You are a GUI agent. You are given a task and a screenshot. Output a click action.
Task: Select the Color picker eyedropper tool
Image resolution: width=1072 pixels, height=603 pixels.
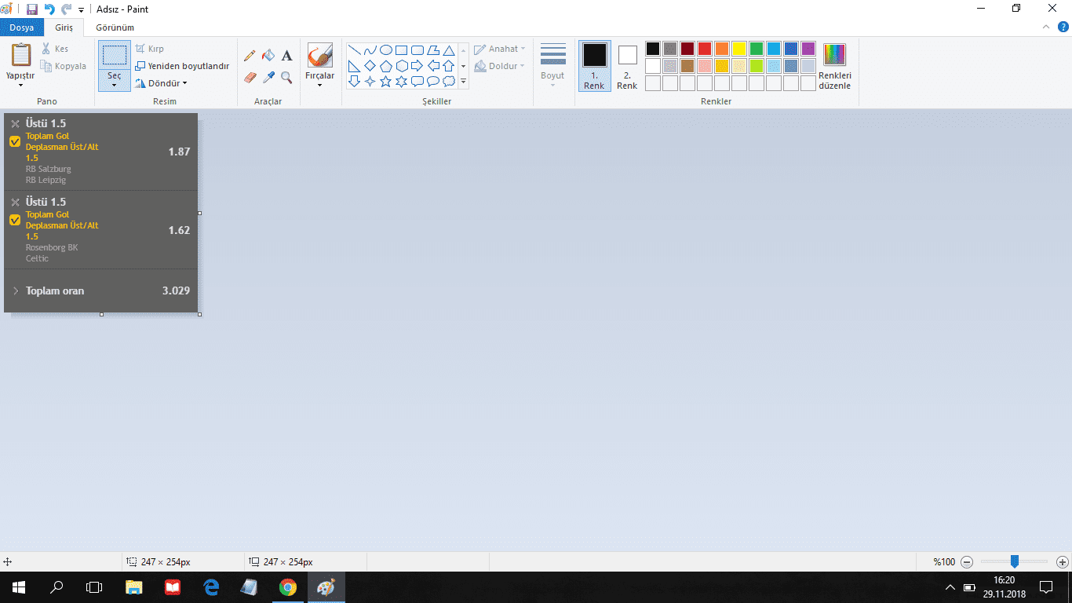click(268, 77)
